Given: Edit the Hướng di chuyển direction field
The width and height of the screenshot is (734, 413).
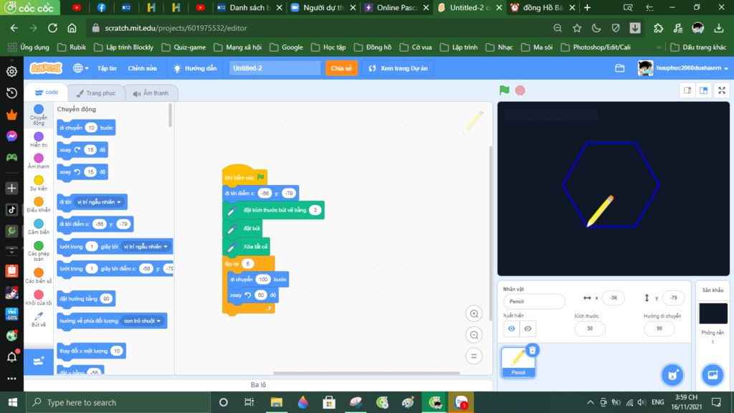Looking at the screenshot, I should click(x=659, y=328).
